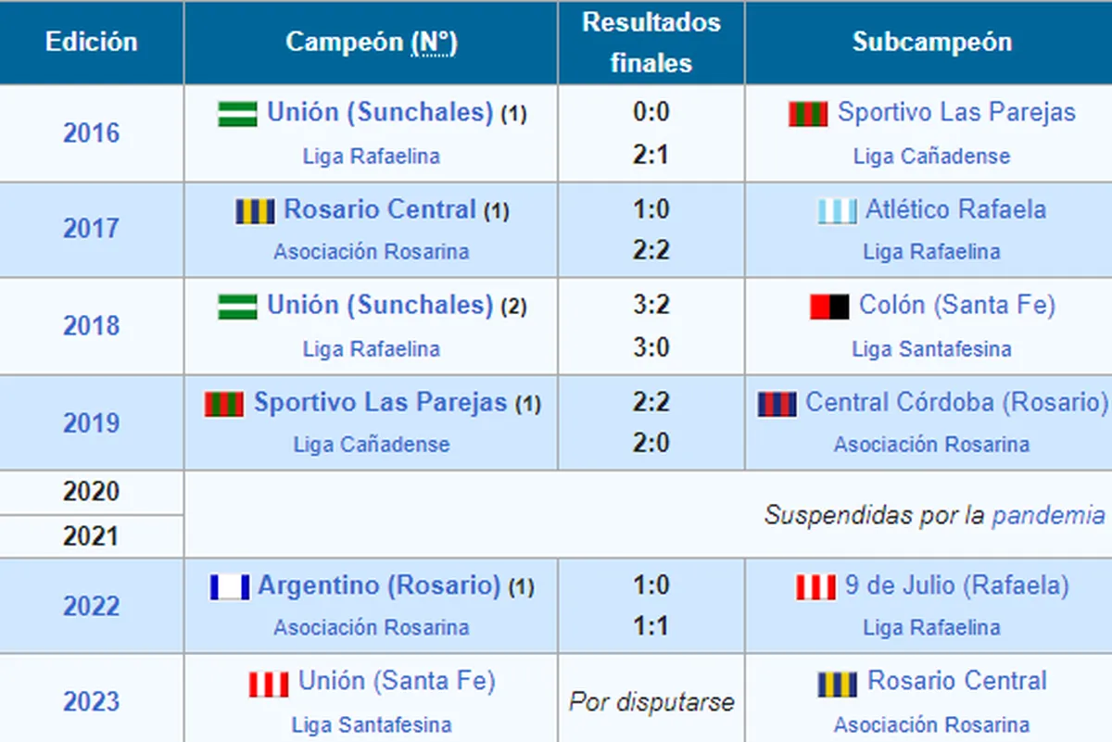Click the red-green flag beside Sportivo Las Parejas 2016 runner-up
Viewport: 1112px width, 742px height.
808,114
